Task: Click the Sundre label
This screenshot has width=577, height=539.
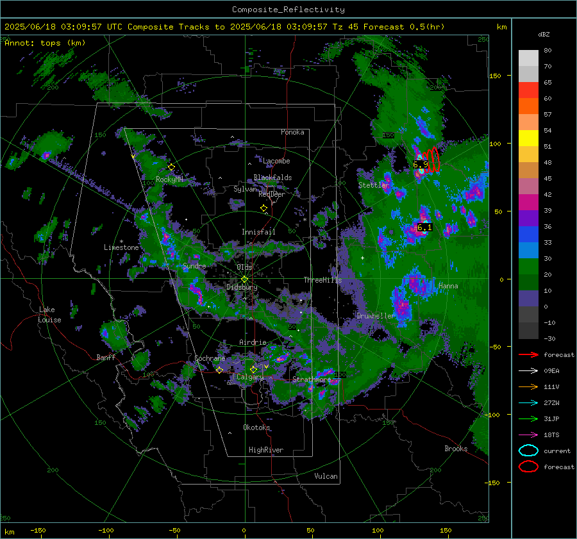Action: click(194, 265)
